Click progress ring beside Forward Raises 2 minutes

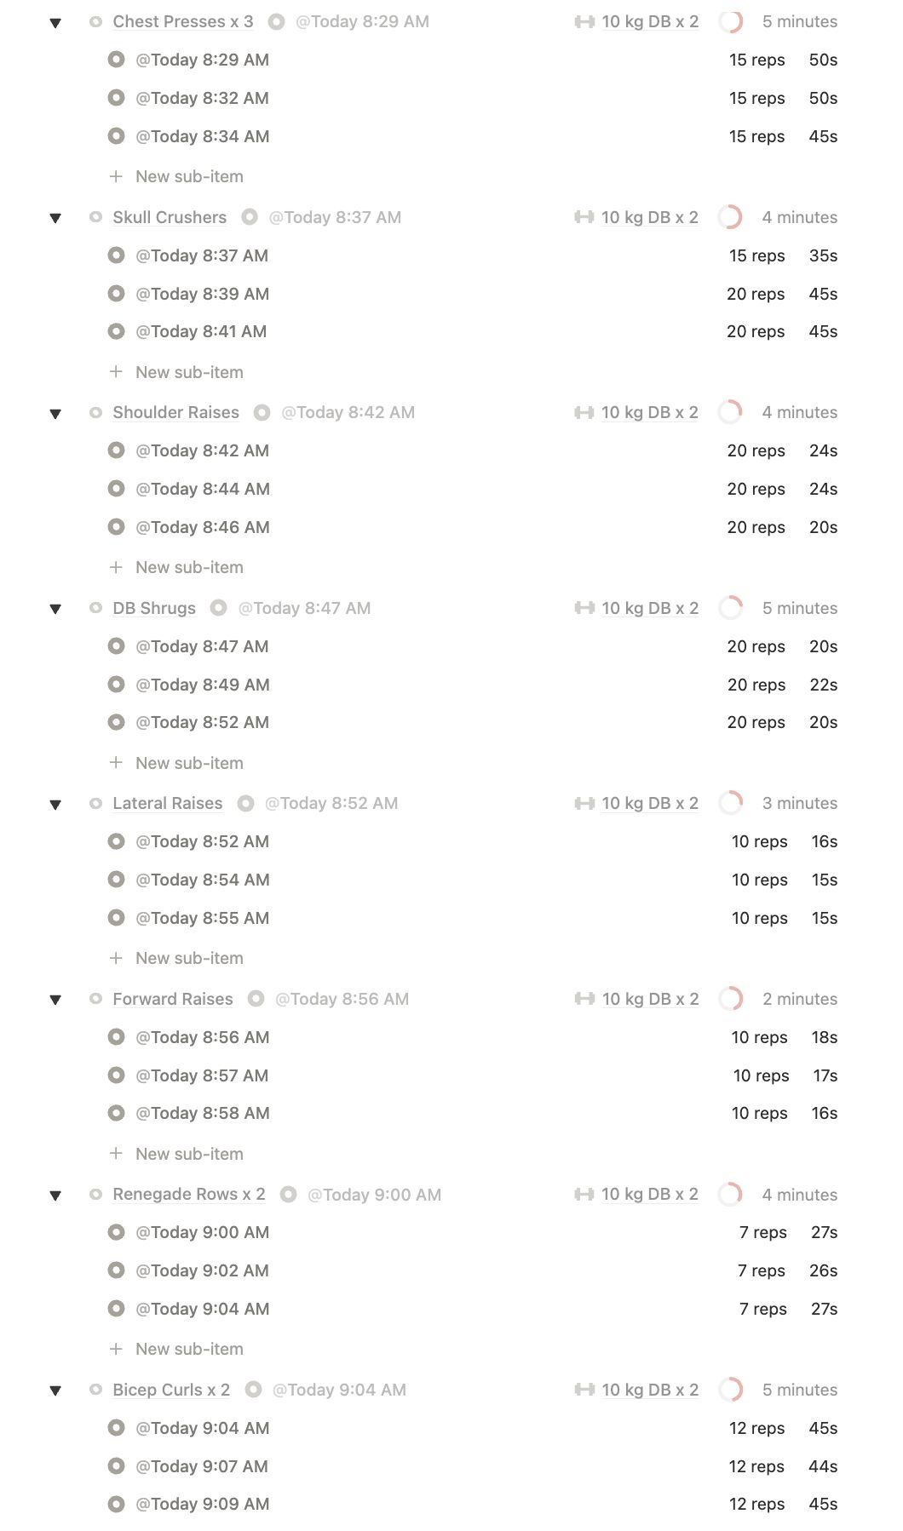[730, 999]
